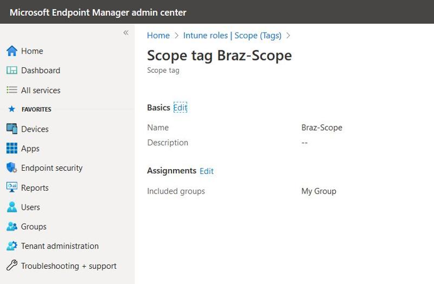This screenshot has height=284, width=434.
Task: Open Tenant administration menu item
Action: pyautogui.click(x=60, y=246)
